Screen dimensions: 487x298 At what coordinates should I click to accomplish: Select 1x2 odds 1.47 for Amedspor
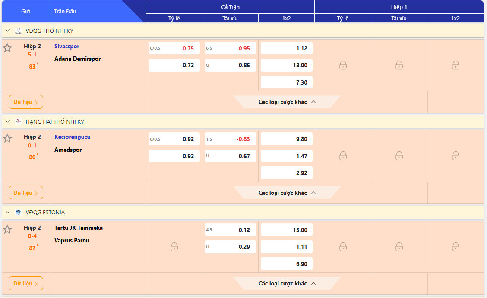pos(286,156)
